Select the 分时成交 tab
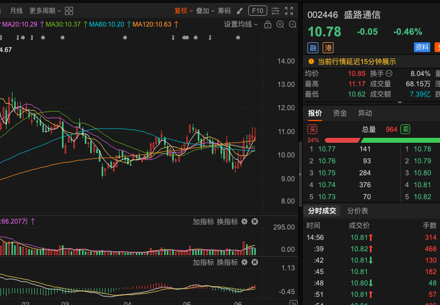Screen dimensions: 440x305 [x=322, y=211]
